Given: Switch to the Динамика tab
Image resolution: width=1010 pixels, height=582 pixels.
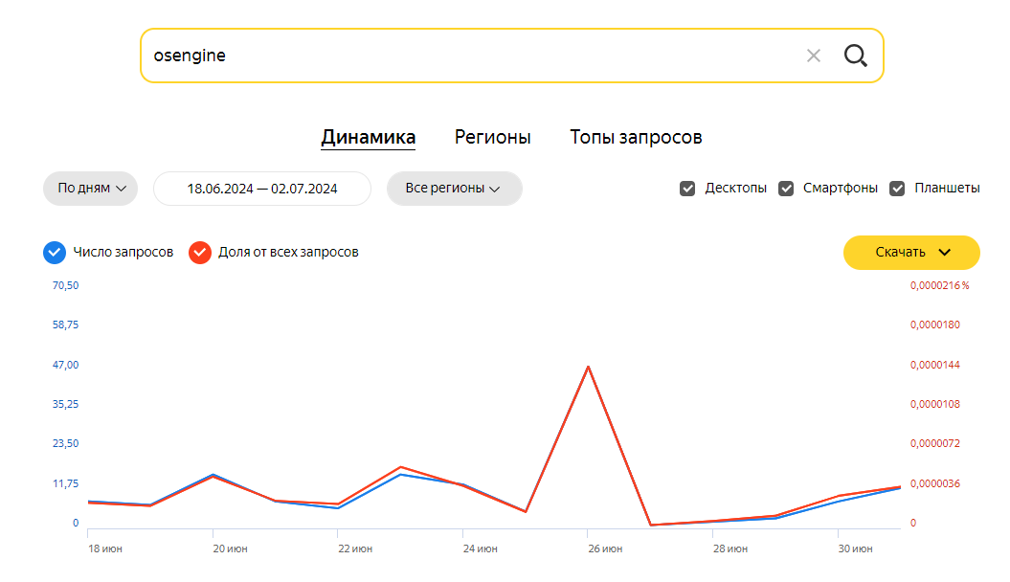Looking at the screenshot, I should pos(368,137).
